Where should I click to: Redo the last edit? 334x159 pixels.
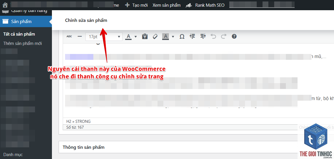tap(224, 36)
